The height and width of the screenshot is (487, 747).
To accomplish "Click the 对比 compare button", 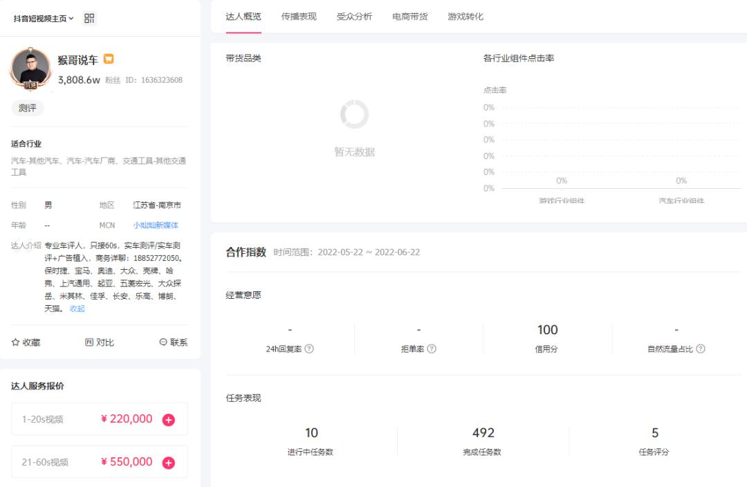I will click(x=99, y=342).
